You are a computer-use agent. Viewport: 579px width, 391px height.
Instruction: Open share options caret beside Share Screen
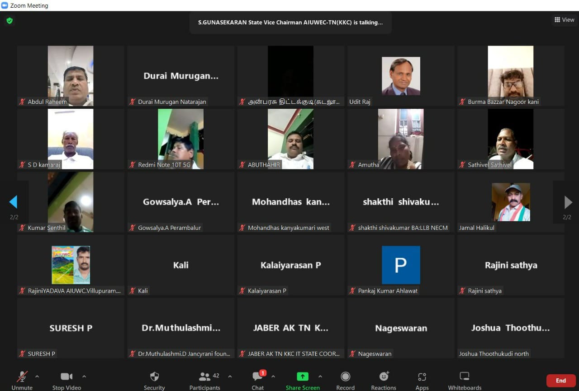(320, 377)
